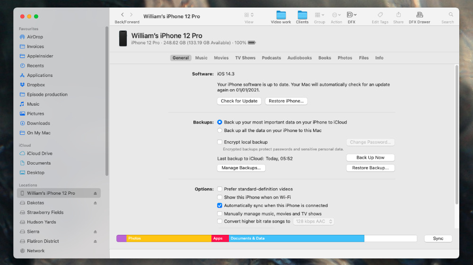Switch to the General tab

click(181, 58)
